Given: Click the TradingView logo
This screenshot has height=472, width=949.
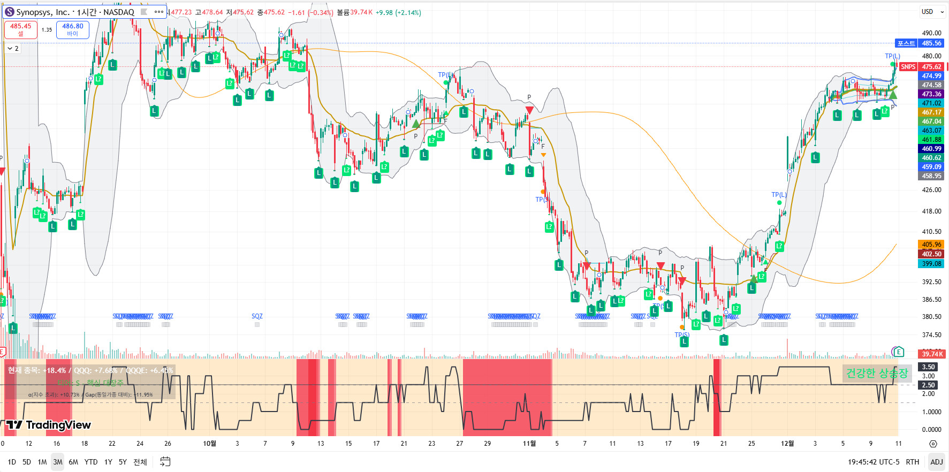Looking at the screenshot, I should [x=49, y=425].
